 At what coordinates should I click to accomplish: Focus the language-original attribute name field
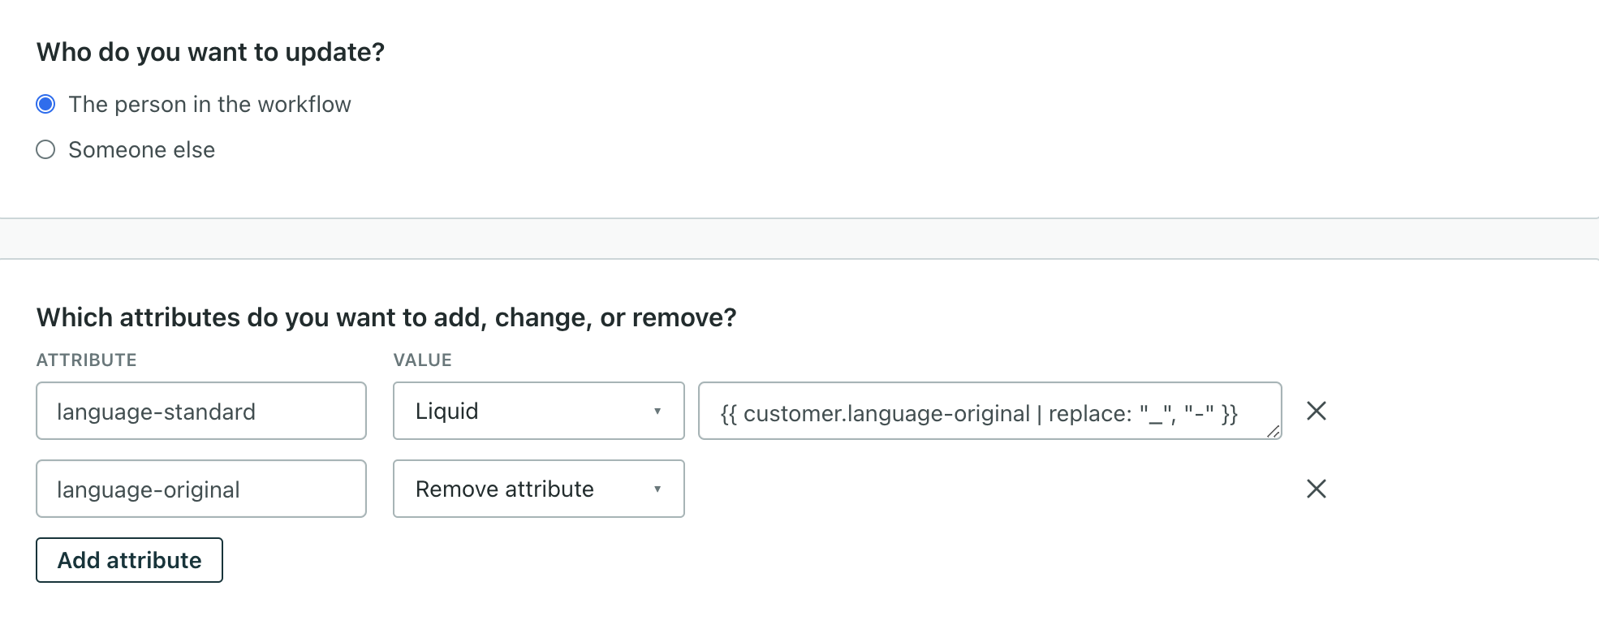point(200,489)
